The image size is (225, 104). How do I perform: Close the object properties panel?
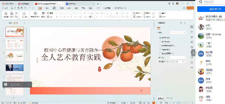tap(185, 23)
